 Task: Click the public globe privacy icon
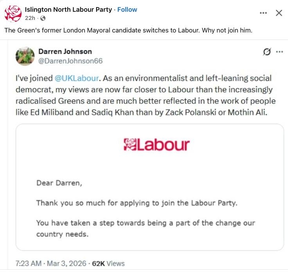click(43, 18)
